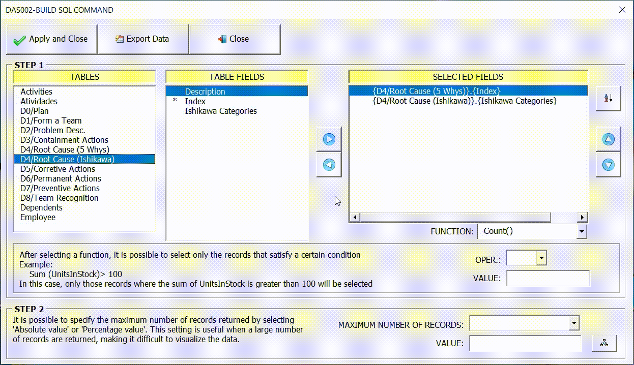
Task: Click the flowchart icon in Step 2
Action: (x=604, y=344)
